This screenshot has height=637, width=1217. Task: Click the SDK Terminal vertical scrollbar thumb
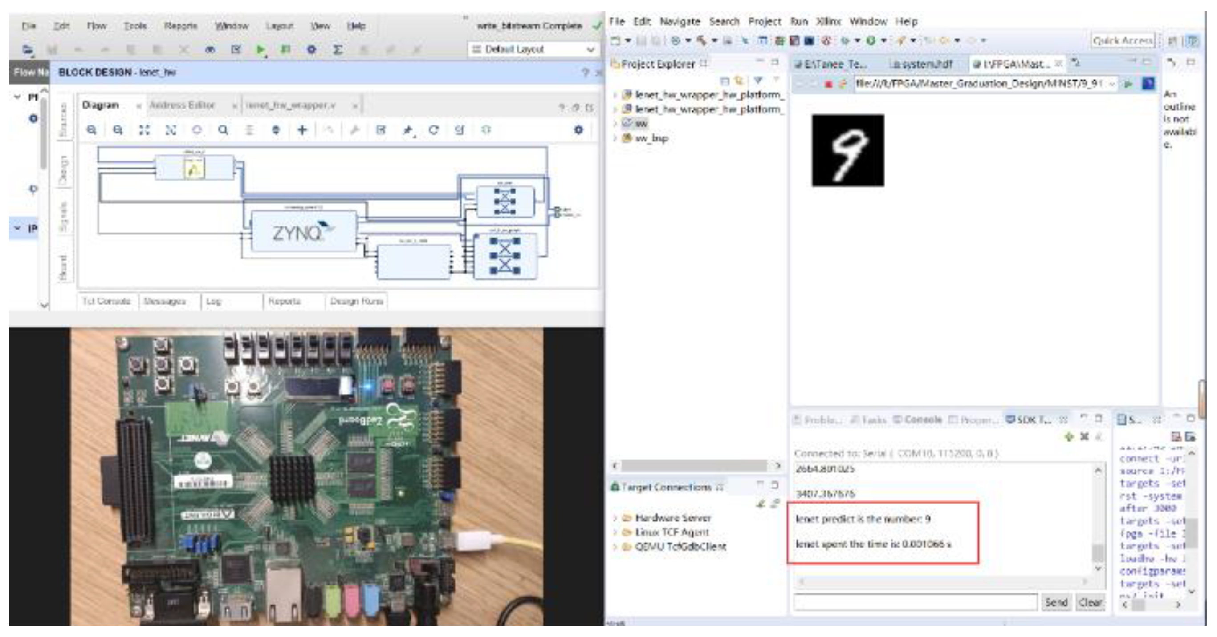point(1098,552)
